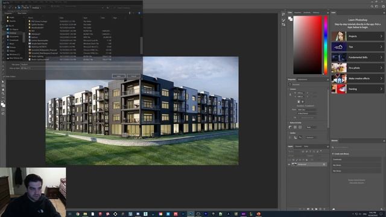Click Cancel in the Save As dialog
Image resolution: width=386 pixels, height=217 pixels.
click(133, 76)
